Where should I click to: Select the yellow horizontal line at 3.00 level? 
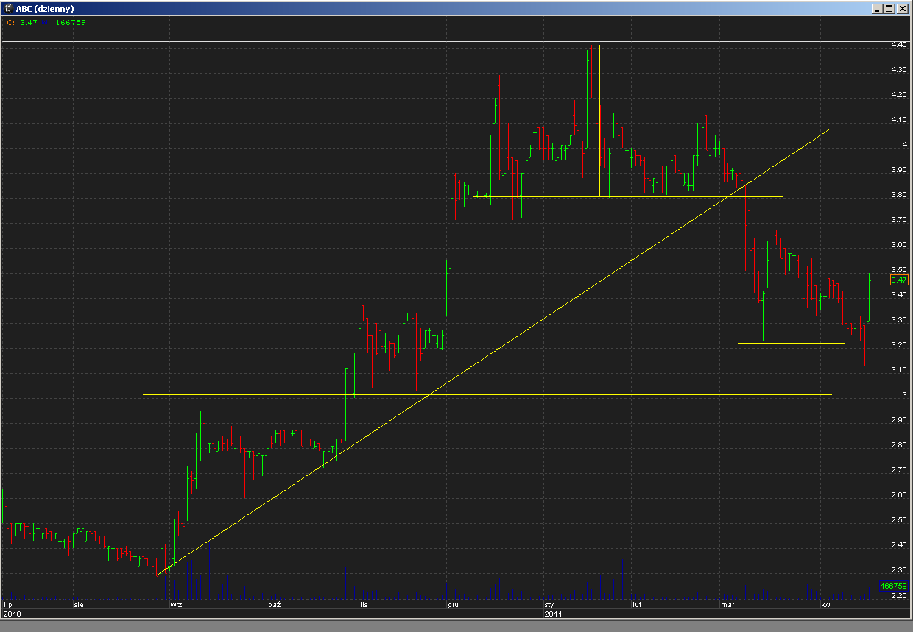click(486, 395)
